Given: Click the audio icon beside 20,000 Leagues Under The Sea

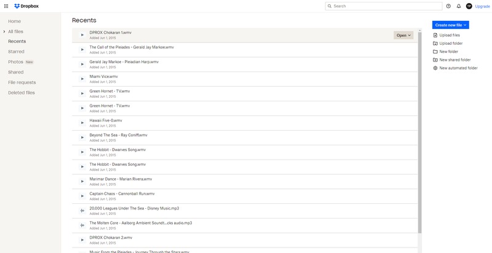Looking at the screenshot, I should [82, 211].
